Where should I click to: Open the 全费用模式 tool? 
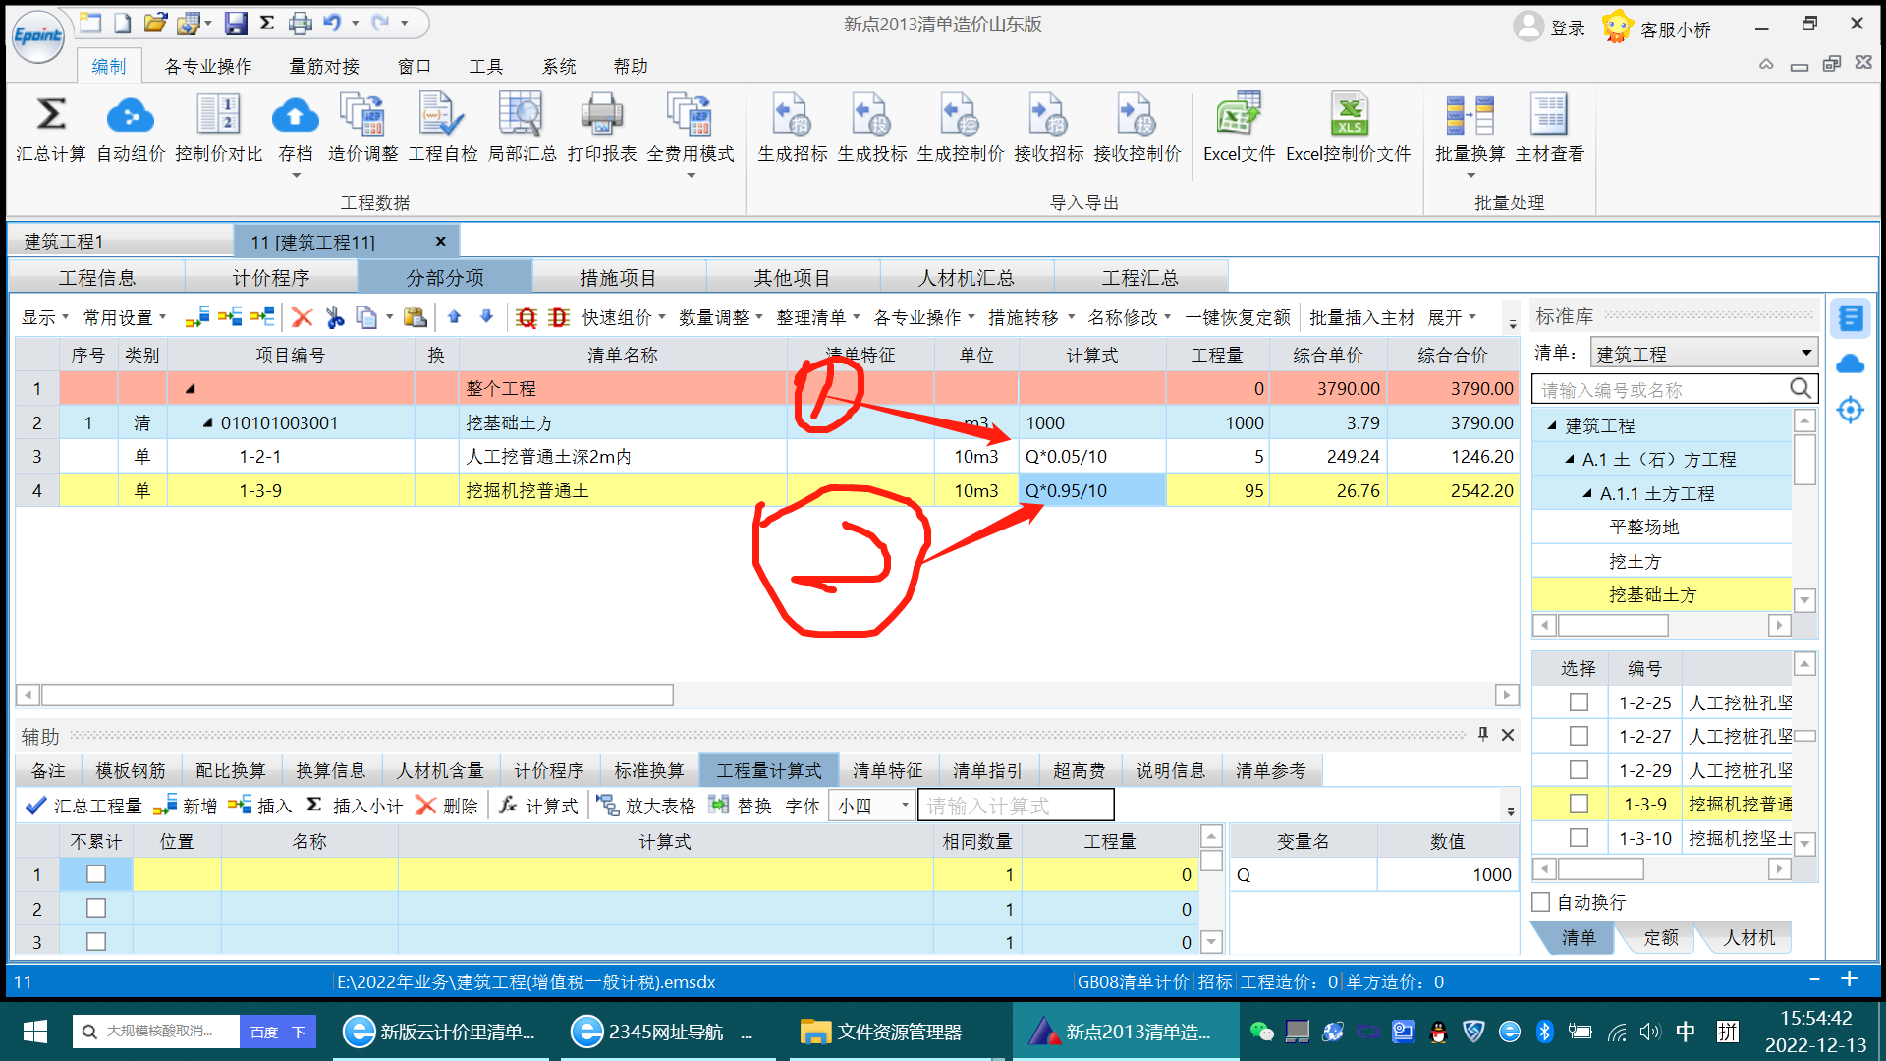click(690, 114)
